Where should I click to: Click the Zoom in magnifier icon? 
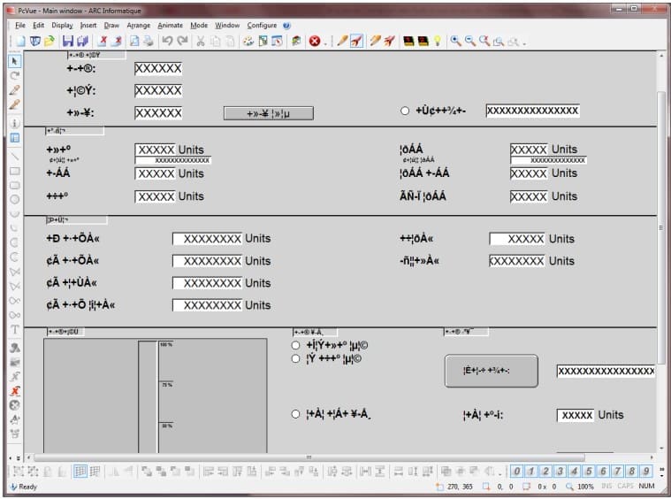(x=455, y=42)
